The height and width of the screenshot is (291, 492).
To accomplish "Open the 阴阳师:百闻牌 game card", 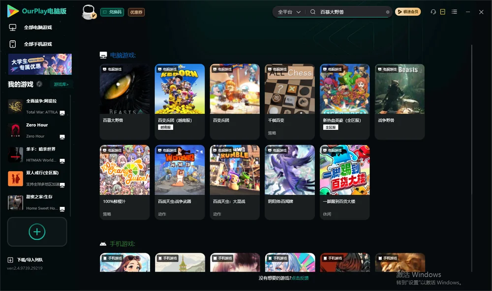I will point(290,182).
